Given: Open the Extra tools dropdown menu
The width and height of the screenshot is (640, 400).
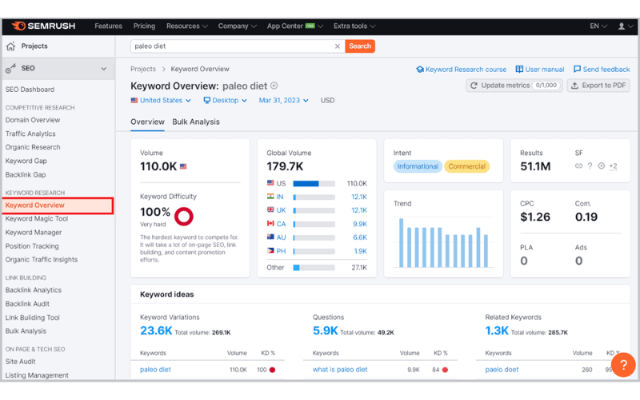Looking at the screenshot, I should point(354,26).
